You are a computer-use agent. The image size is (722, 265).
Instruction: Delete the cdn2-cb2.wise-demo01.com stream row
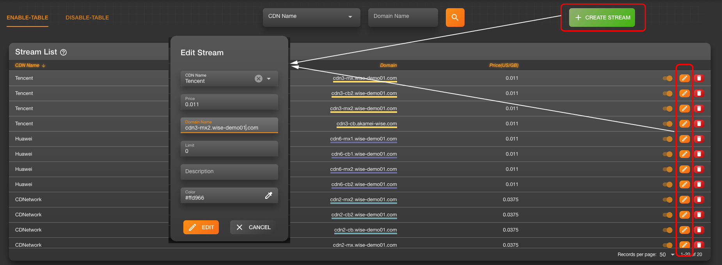(699, 215)
